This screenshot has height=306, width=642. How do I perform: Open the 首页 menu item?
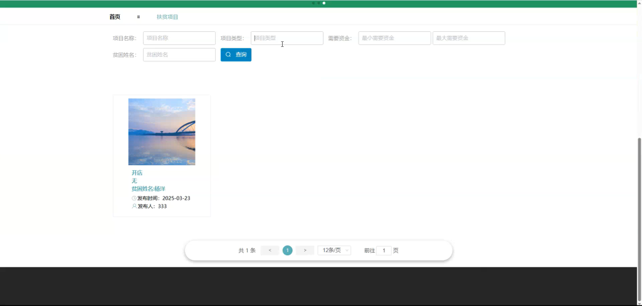pyautogui.click(x=115, y=17)
